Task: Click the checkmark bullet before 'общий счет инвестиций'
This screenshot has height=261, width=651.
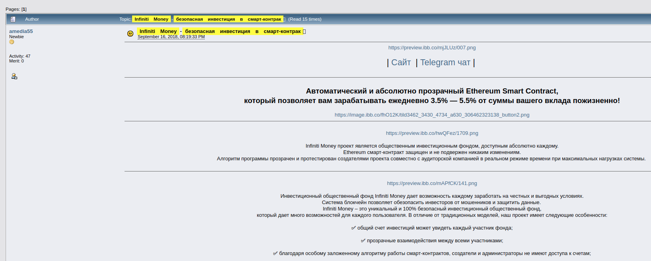Action: pyautogui.click(x=354, y=228)
